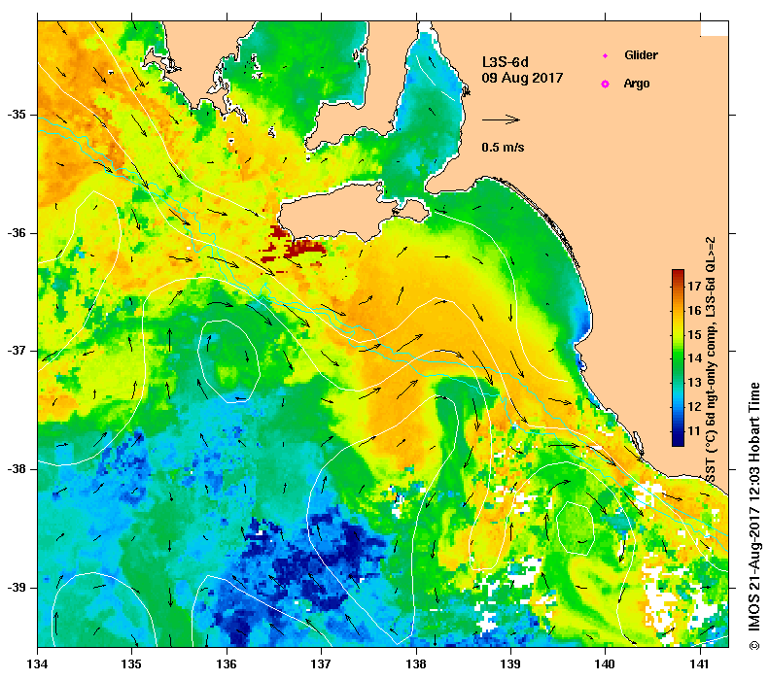Click the '17' value on the colorbar

(694, 287)
